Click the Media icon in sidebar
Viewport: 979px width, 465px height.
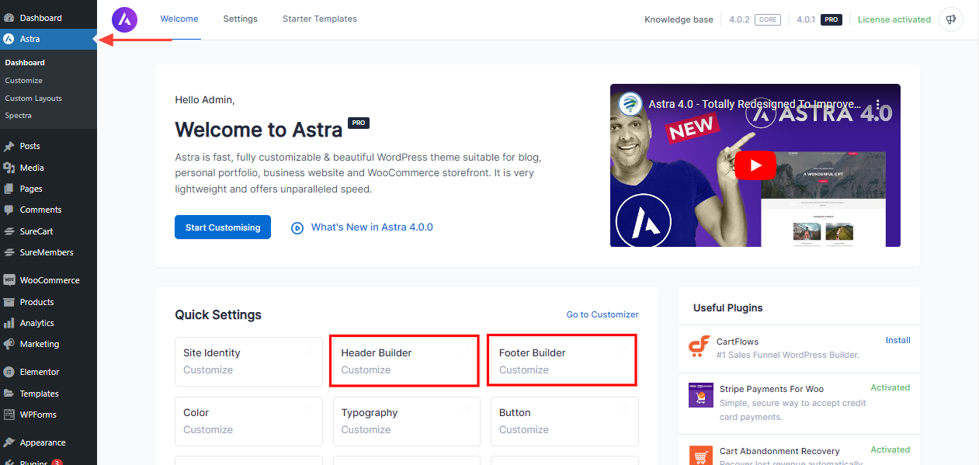pyautogui.click(x=9, y=168)
